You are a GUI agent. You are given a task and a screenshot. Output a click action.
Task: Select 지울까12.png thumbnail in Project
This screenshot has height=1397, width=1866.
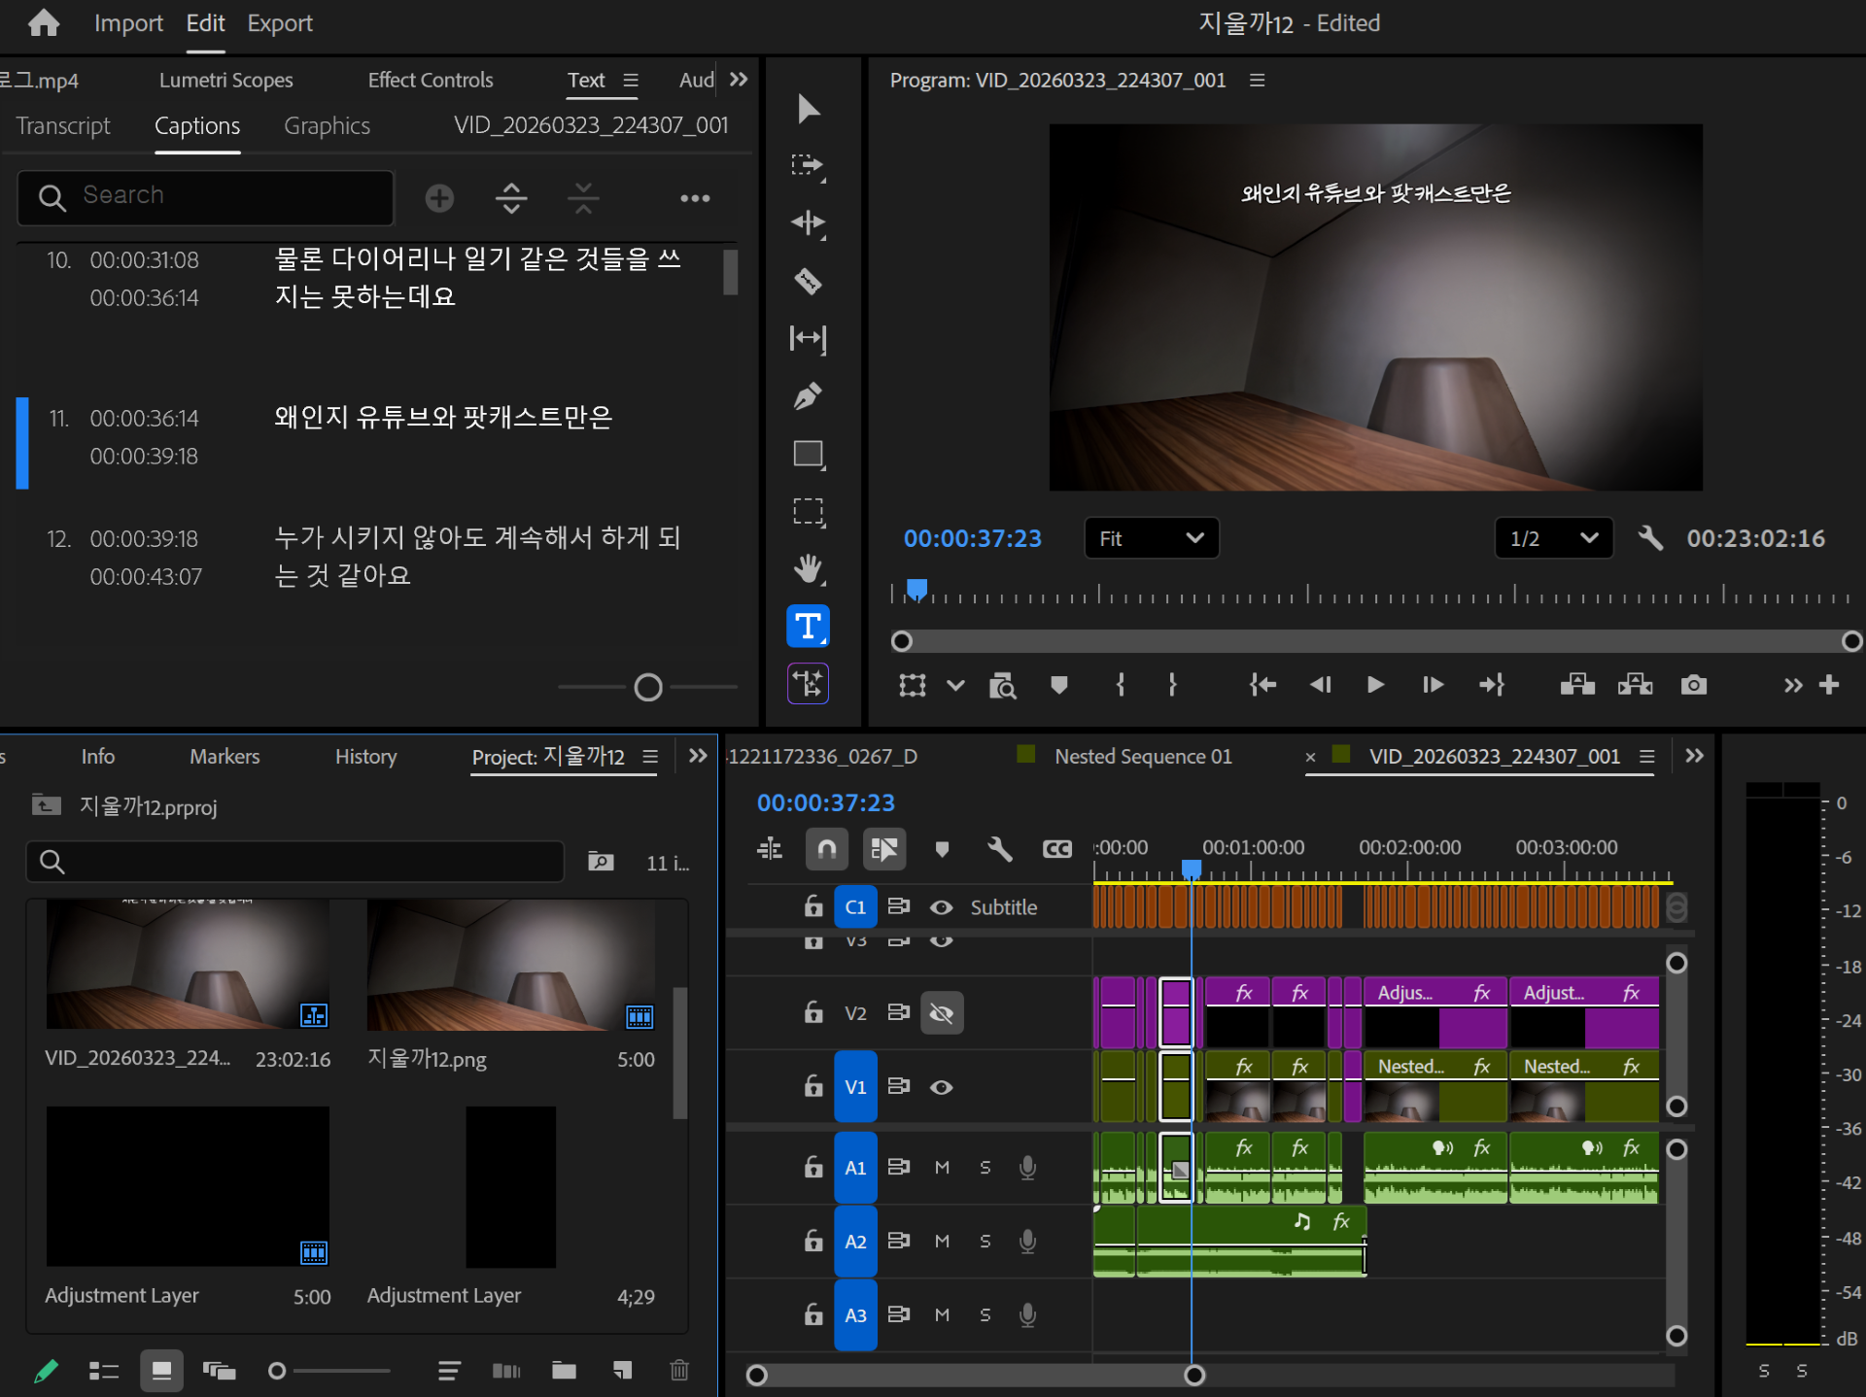[x=510, y=965]
